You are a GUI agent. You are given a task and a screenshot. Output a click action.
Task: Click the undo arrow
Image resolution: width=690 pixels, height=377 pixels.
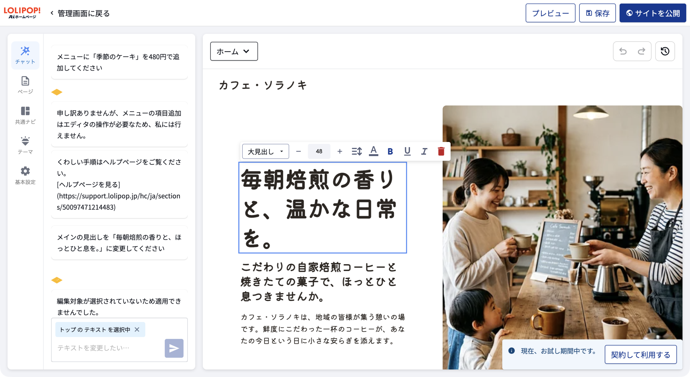point(623,51)
